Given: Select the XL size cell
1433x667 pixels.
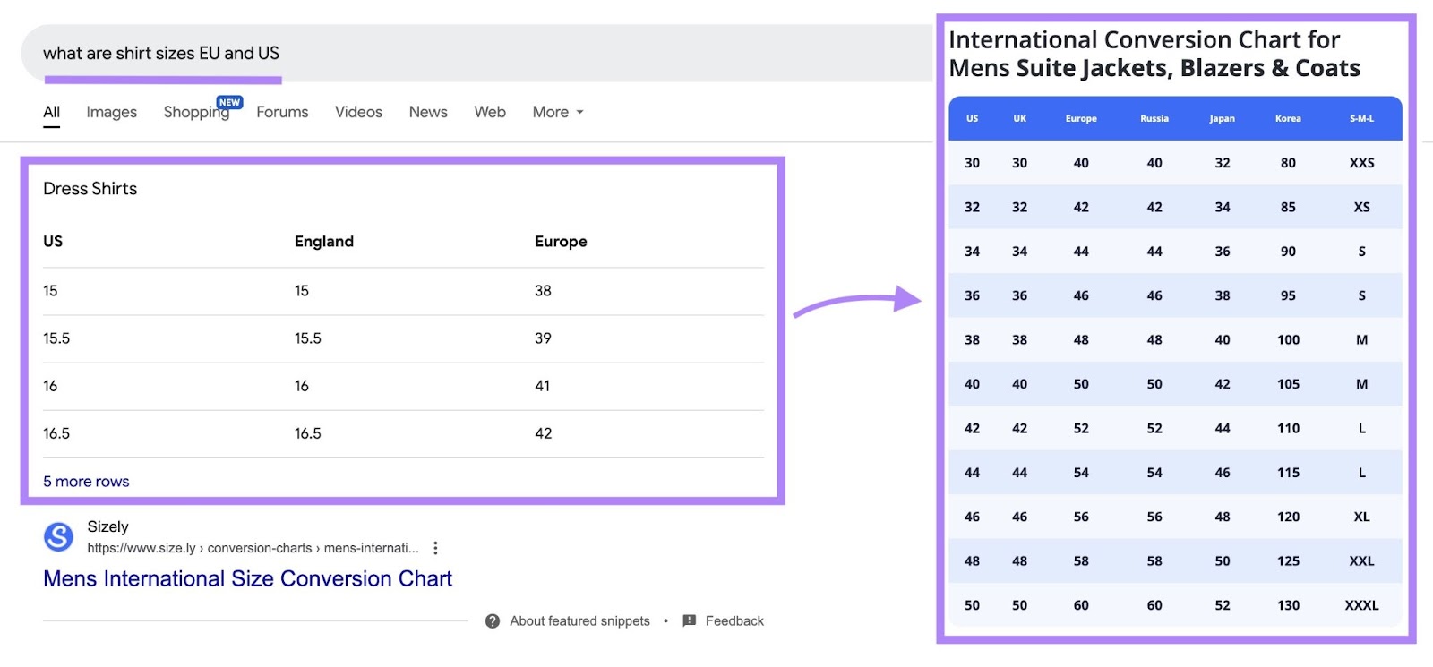Looking at the screenshot, I should pyautogui.click(x=1361, y=517).
